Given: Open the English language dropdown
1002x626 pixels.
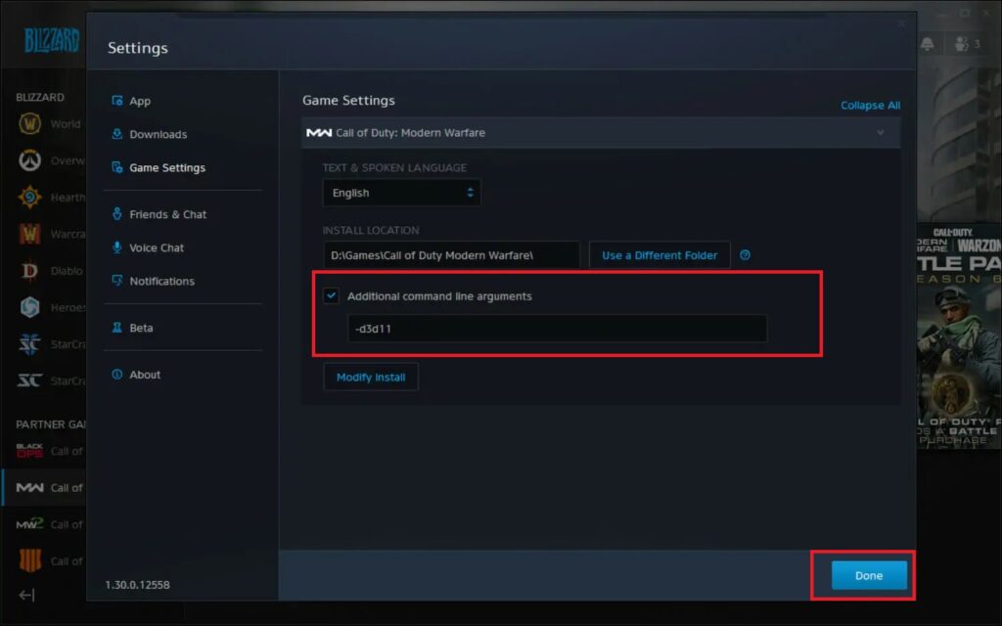Looking at the screenshot, I should pyautogui.click(x=401, y=193).
